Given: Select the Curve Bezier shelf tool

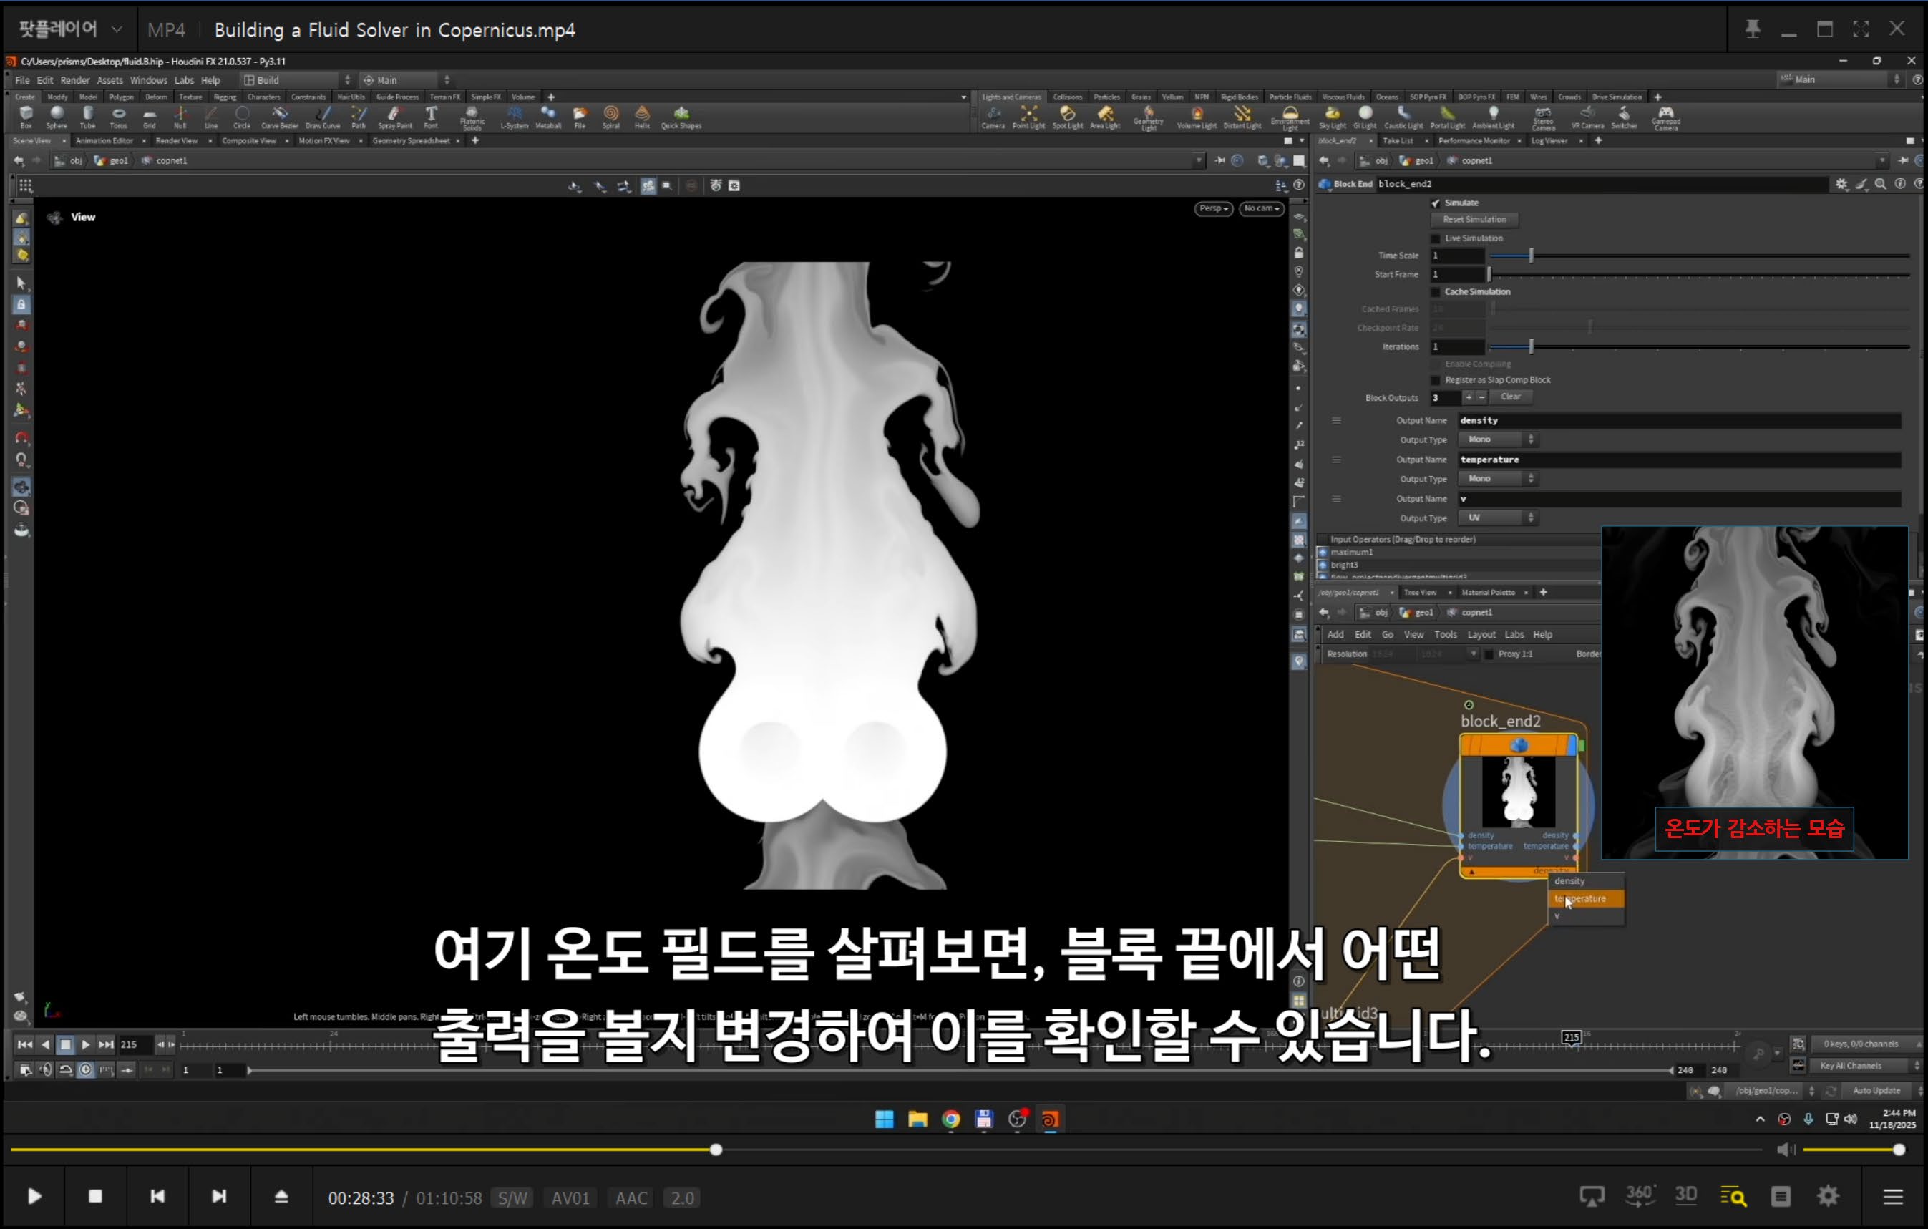Looking at the screenshot, I should pos(279,117).
